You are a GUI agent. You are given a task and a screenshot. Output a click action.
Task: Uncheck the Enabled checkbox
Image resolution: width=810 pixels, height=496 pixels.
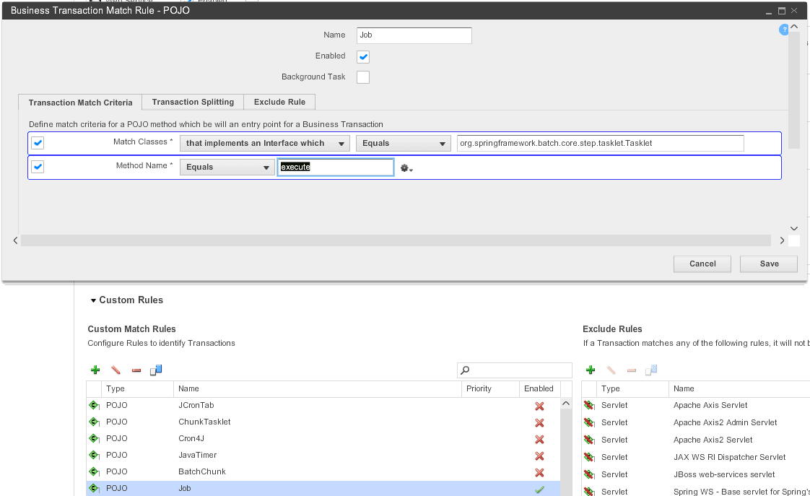(363, 56)
